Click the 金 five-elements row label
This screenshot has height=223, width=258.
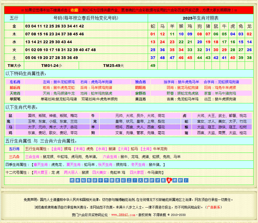click(x=14, y=26)
